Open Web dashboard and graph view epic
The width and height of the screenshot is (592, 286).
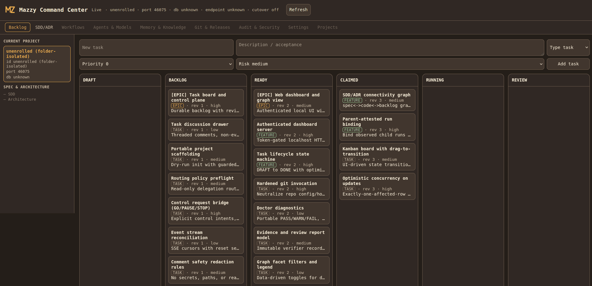(x=292, y=103)
